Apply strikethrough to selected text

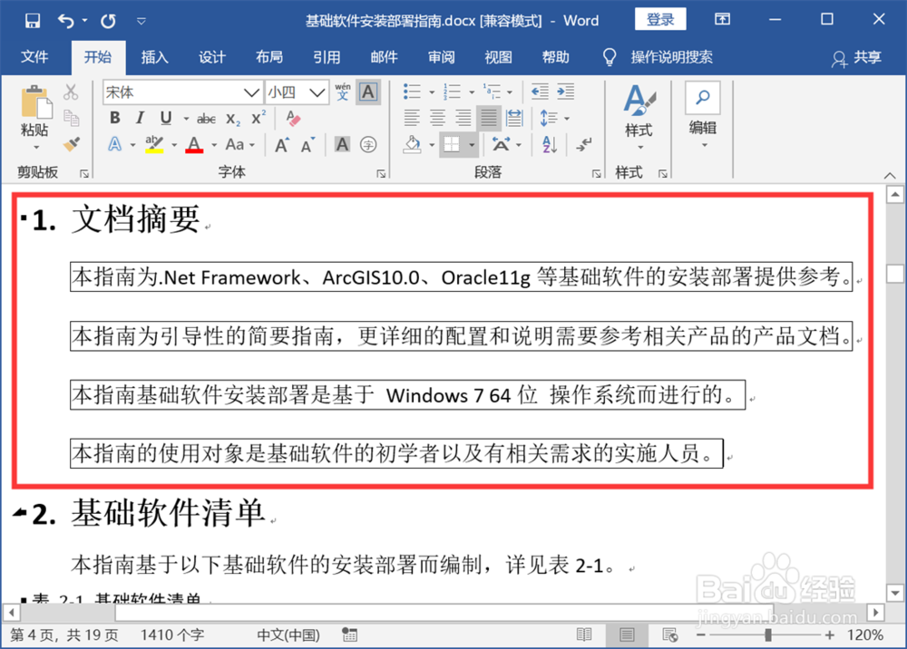(x=206, y=118)
